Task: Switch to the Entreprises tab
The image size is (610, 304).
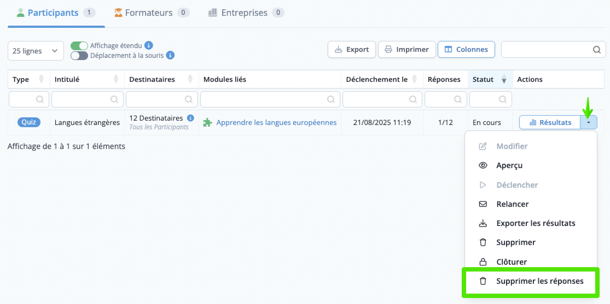Action: coord(244,13)
